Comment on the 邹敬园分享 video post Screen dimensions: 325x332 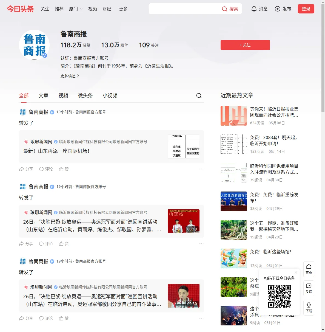click(x=46, y=318)
